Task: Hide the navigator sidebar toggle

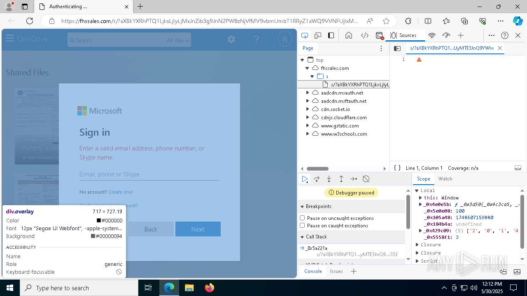Action: pyautogui.click(x=397, y=48)
